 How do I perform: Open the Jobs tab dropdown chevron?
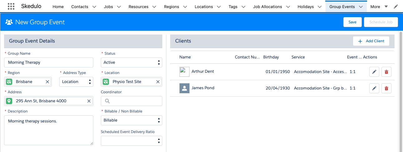(119, 7)
